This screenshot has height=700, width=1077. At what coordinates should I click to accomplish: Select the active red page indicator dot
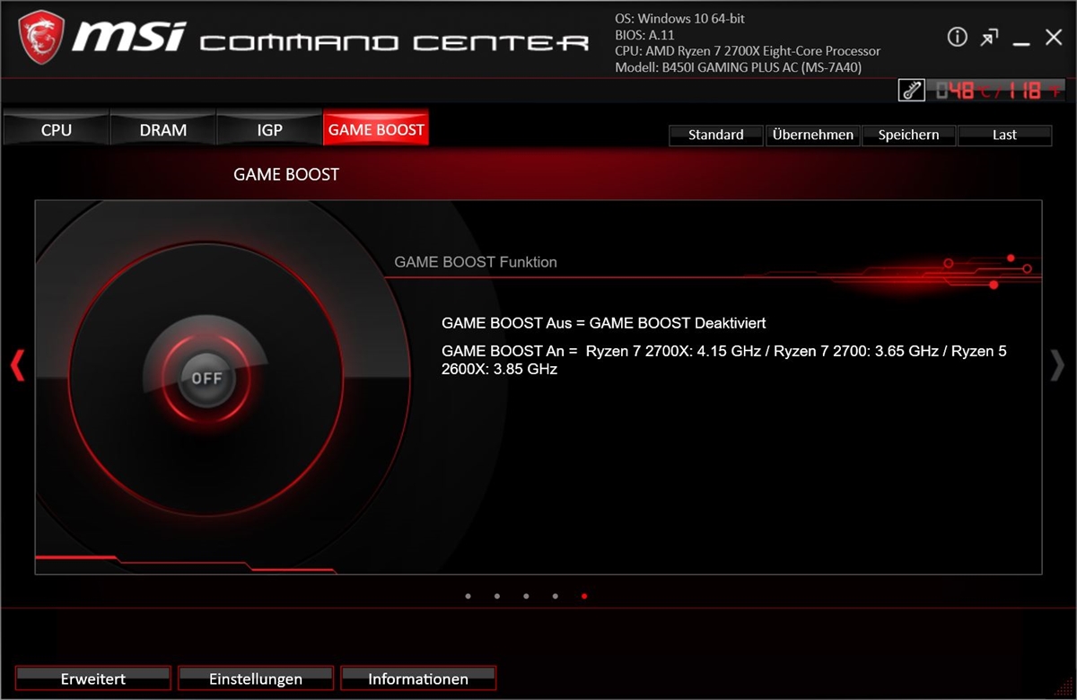click(x=584, y=596)
